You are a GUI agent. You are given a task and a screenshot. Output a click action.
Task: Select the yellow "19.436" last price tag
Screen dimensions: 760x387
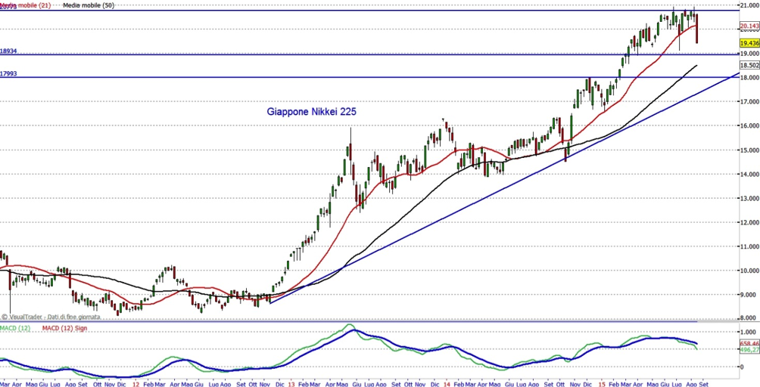coord(749,43)
